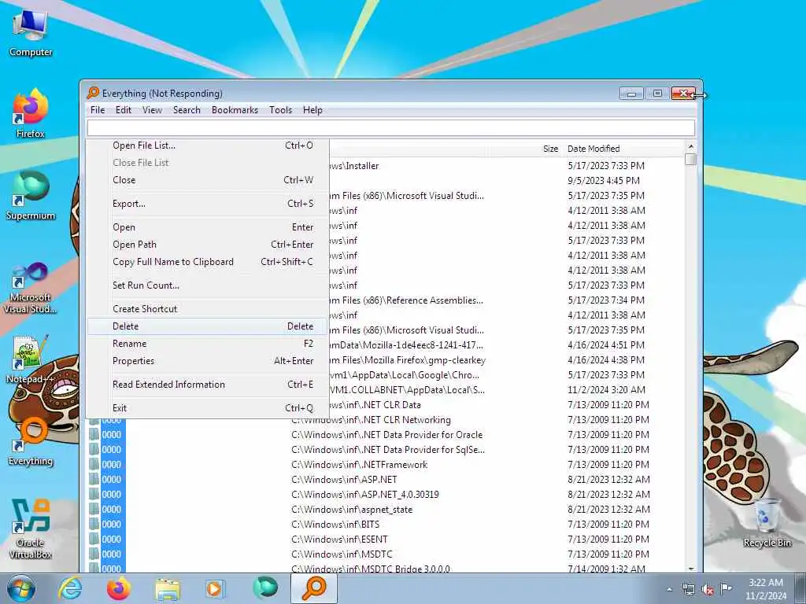This screenshot has height=604, width=806.
Task: Select Export... menu entry
Action: pos(207,204)
